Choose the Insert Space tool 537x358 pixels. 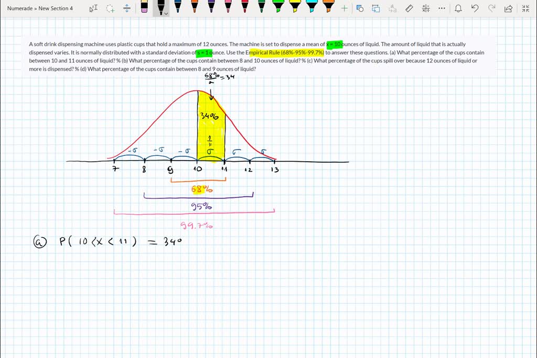coord(127,8)
